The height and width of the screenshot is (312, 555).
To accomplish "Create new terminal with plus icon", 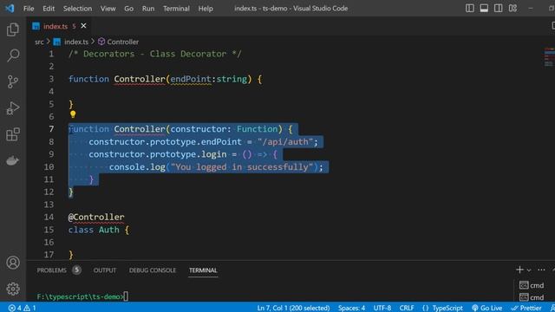I will pyautogui.click(x=519, y=270).
